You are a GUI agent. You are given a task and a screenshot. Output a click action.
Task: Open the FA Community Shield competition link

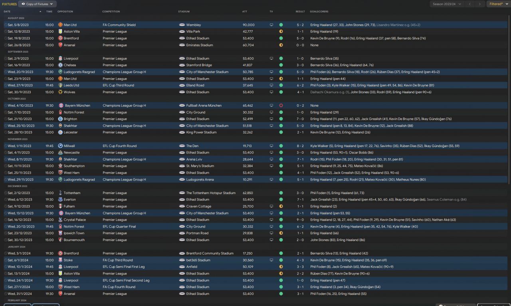pos(119,25)
